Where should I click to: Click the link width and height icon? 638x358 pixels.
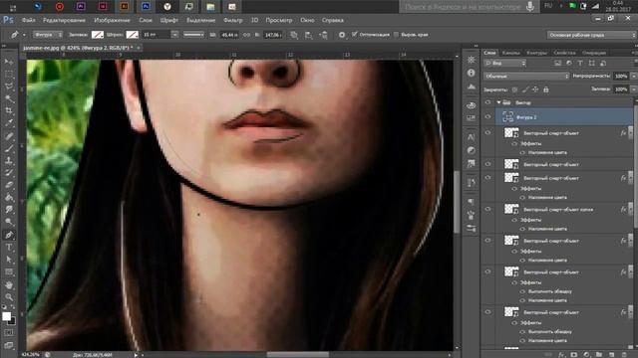(246, 35)
